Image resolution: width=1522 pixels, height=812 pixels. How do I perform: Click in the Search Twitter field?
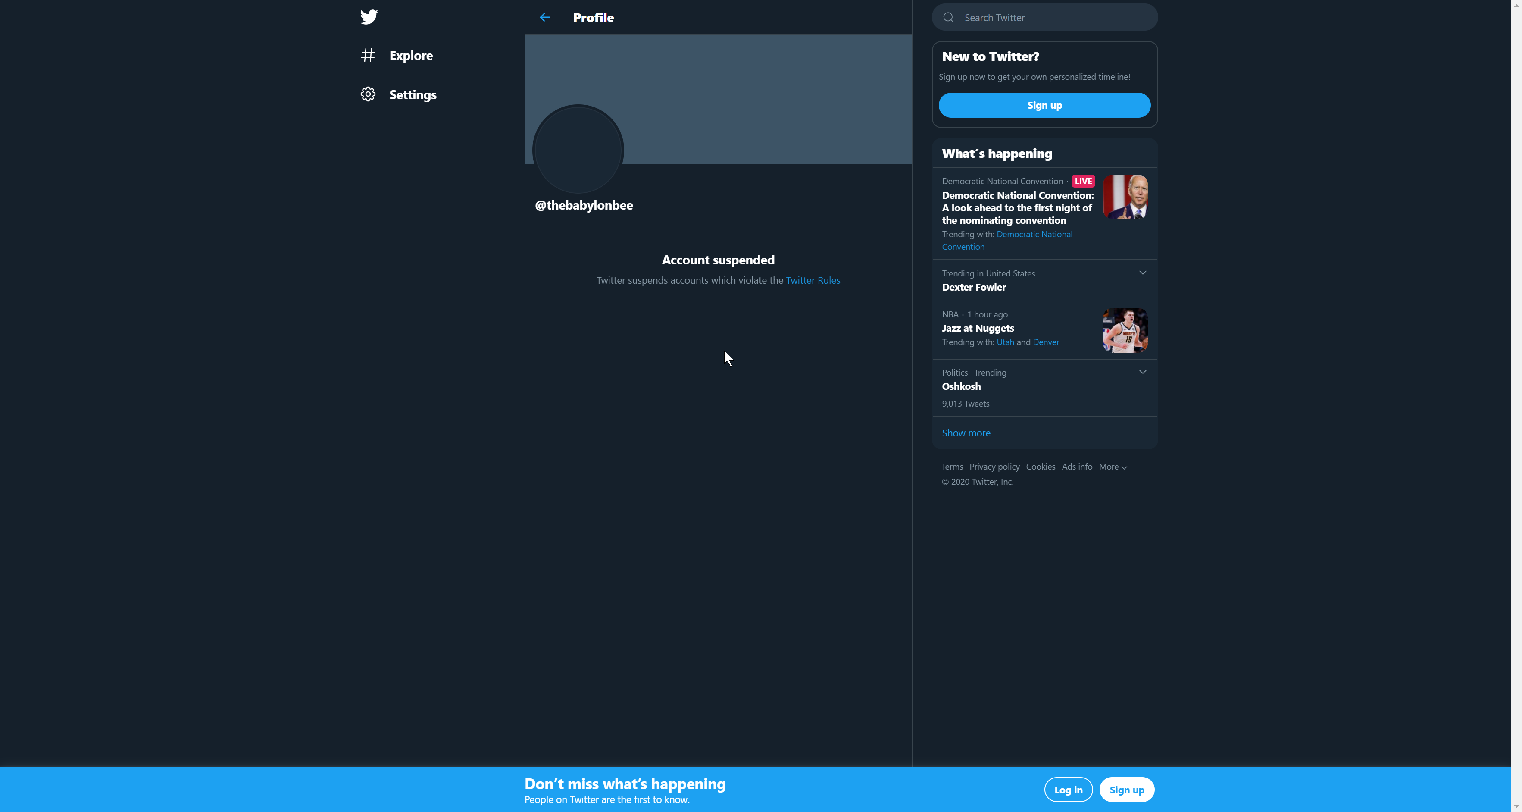coord(1044,17)
